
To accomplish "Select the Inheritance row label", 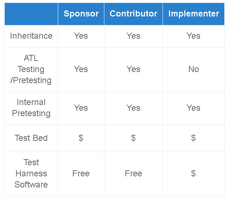I will (31, 36).
